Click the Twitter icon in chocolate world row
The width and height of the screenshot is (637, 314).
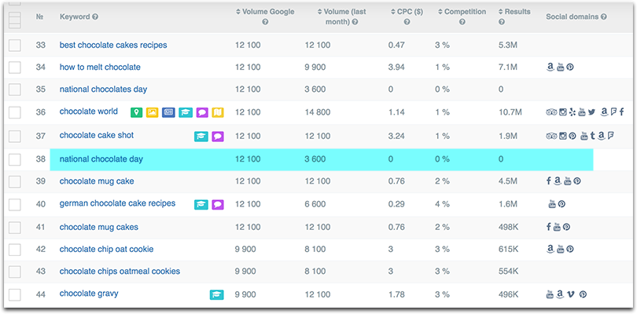[x=591, y=112]
